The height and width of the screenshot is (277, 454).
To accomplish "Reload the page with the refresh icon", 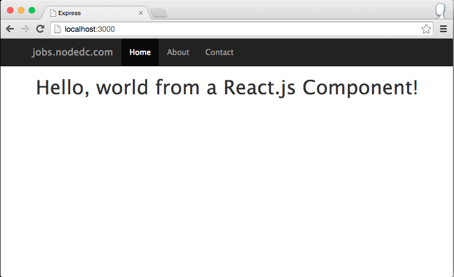I will tap(40, 29).
